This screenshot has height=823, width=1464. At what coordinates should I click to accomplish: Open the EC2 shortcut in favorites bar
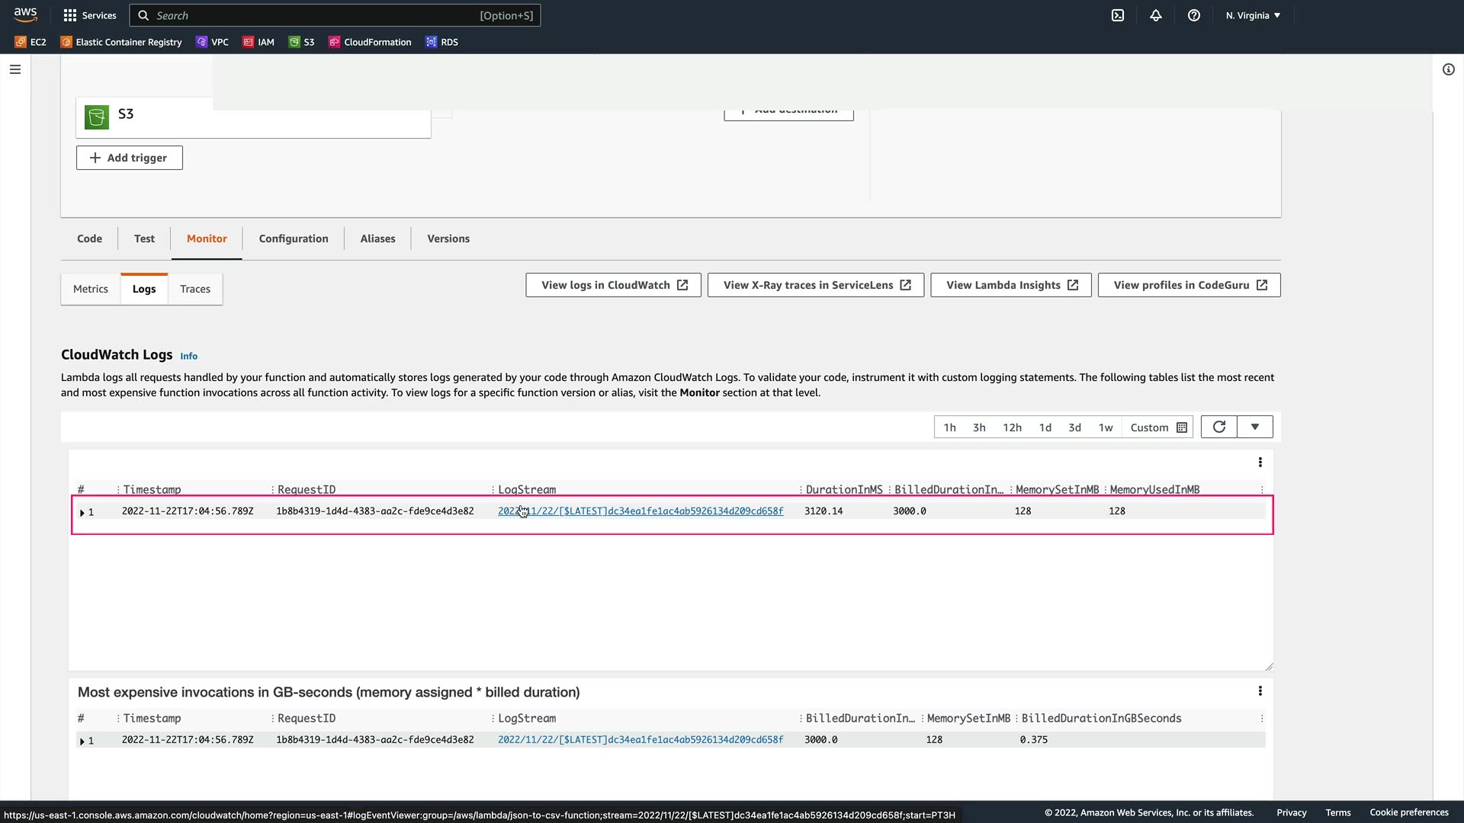30,42
